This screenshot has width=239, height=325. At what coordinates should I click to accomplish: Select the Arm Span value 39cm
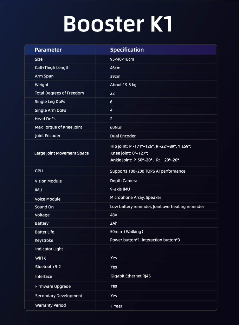tap(115, 76)
